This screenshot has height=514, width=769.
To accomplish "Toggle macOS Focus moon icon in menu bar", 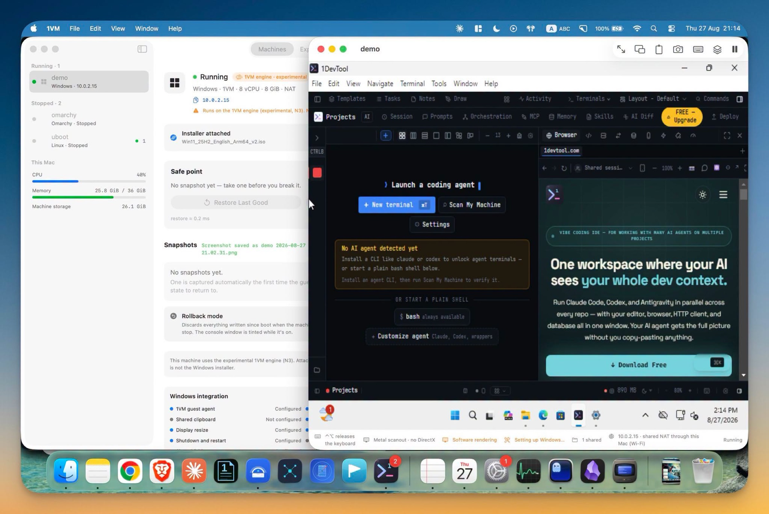I will (496, 29).
